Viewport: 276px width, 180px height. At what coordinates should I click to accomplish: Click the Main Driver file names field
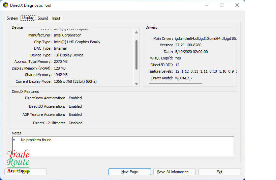pos(206,38)
